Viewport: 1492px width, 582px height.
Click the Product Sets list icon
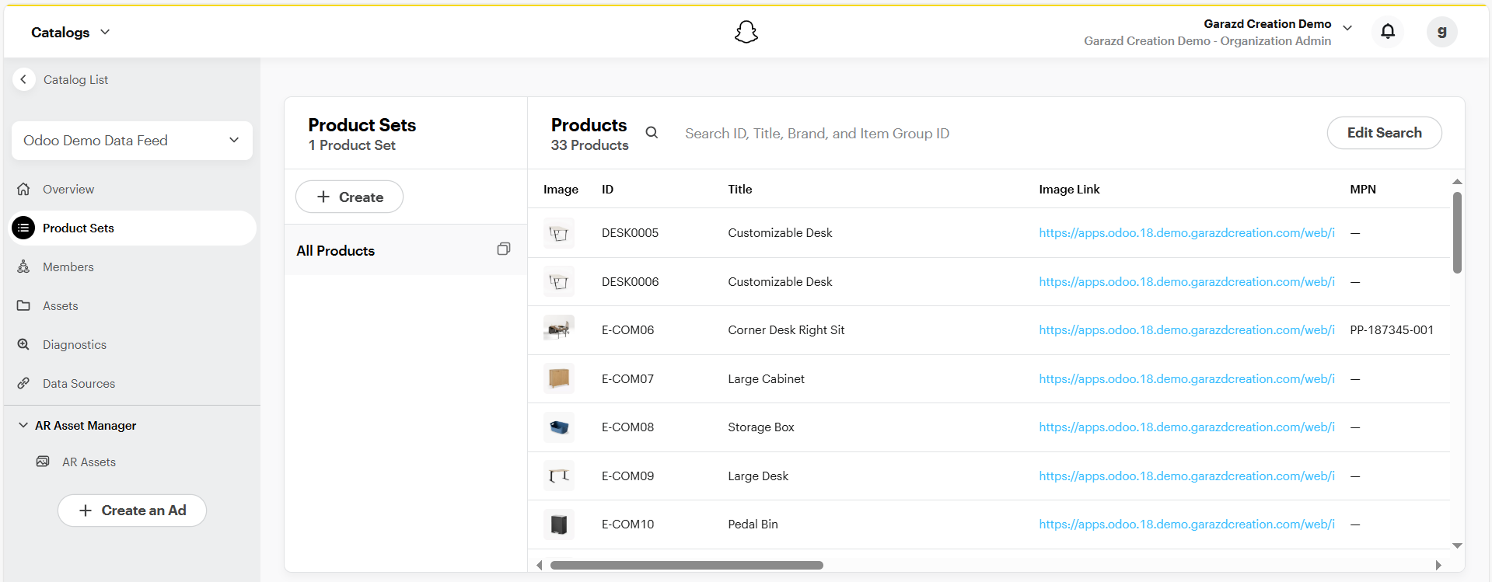(x=23, y=228)
